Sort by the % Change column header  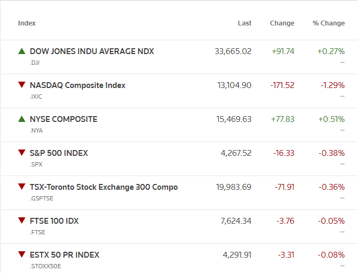(x=328, y=23)
